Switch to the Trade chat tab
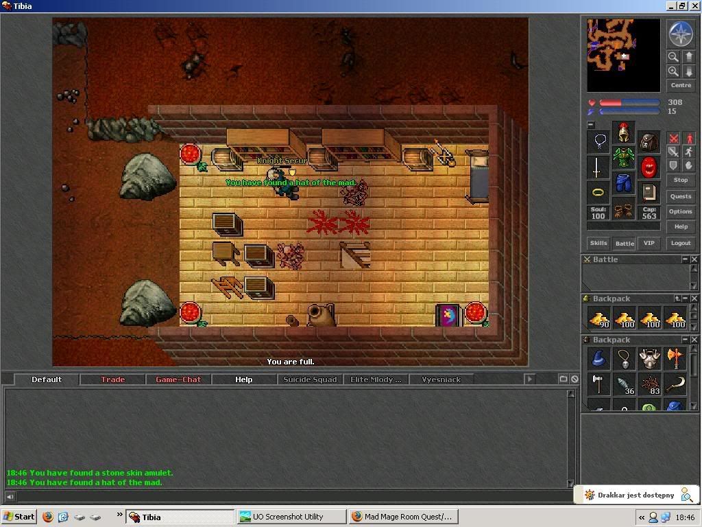Screen dimensions: 702x527 click(x=113, y=379)
